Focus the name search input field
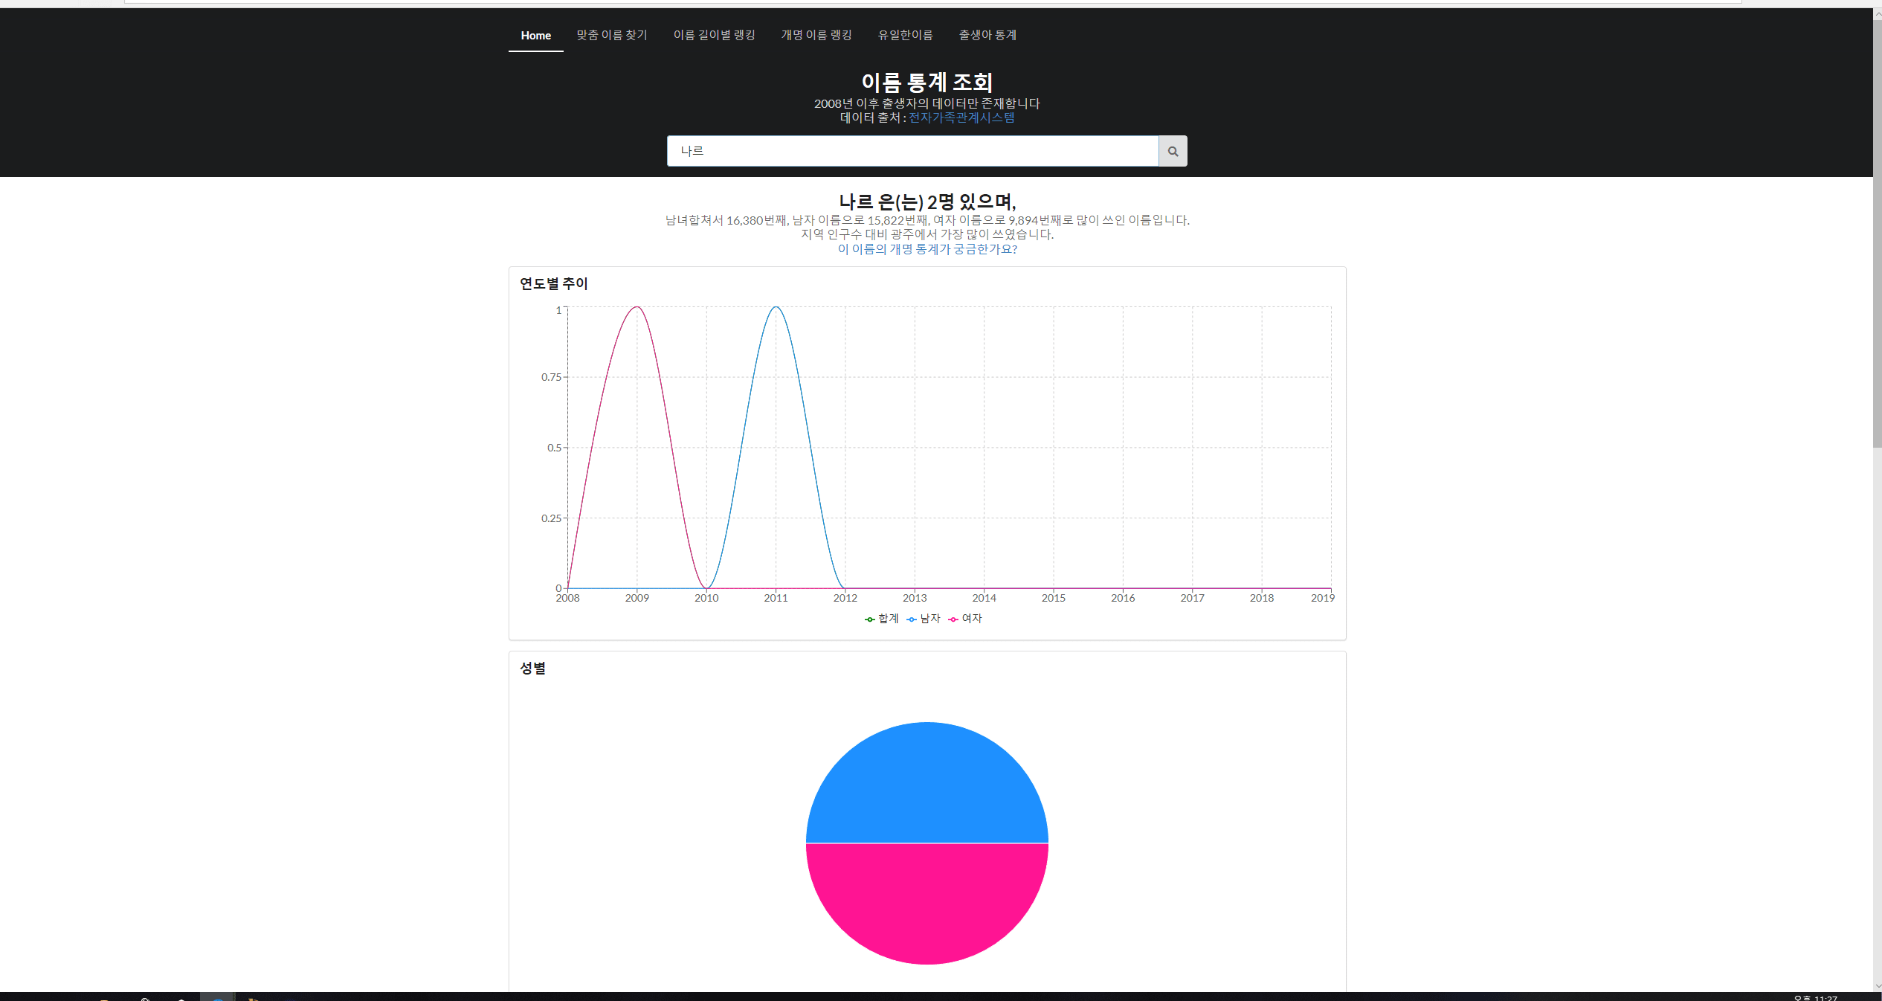 [x=912, y=151]
